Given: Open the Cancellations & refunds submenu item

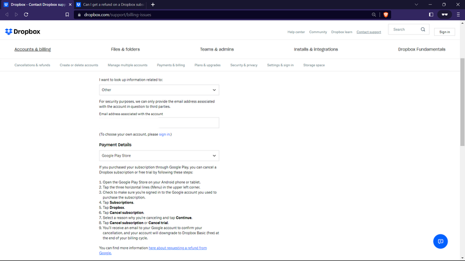Looking at the screenshot, I should [x=32, y=65].
